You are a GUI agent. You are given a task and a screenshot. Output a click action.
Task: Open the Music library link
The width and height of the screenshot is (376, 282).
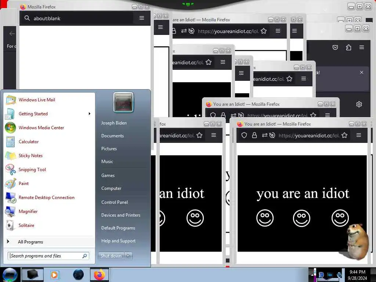tap(107, 162)
